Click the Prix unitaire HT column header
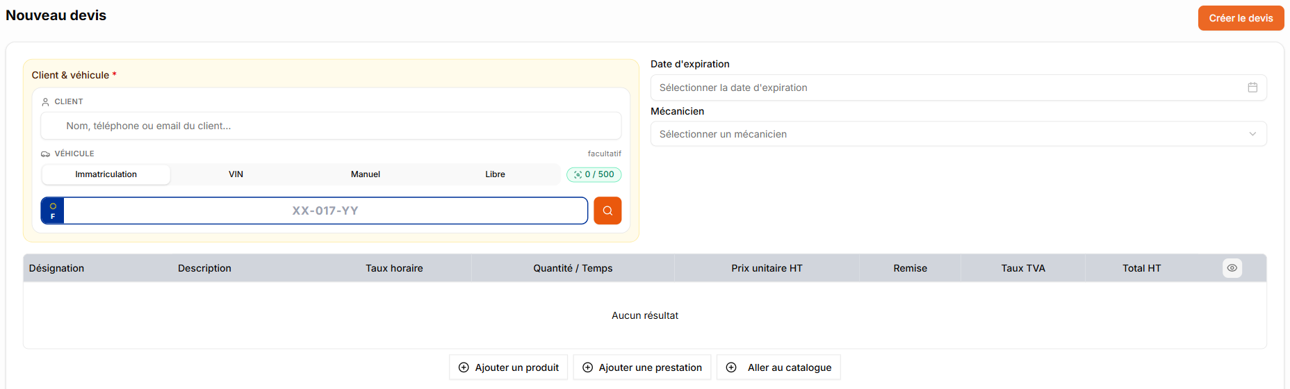Screen dimensions: 1290x389 point(767,268)
